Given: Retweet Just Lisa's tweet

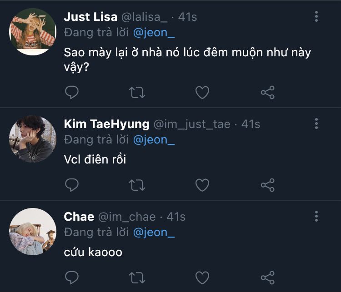Looking at the screenshot, I should [137, 93].
